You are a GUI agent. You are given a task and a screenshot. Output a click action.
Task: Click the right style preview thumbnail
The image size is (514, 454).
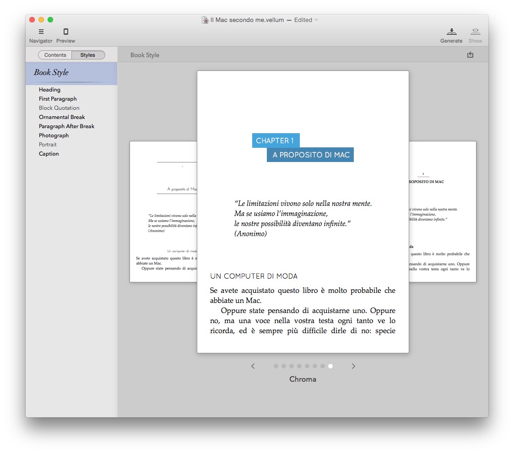coord(443,212)
